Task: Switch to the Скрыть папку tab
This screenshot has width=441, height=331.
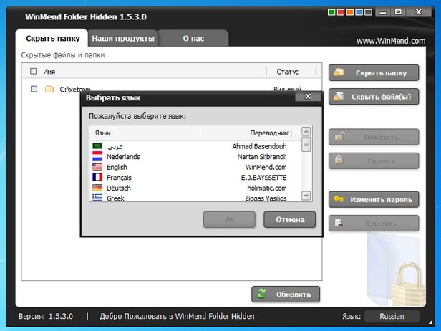Action: pyautogui.click(x=52, y=38)
